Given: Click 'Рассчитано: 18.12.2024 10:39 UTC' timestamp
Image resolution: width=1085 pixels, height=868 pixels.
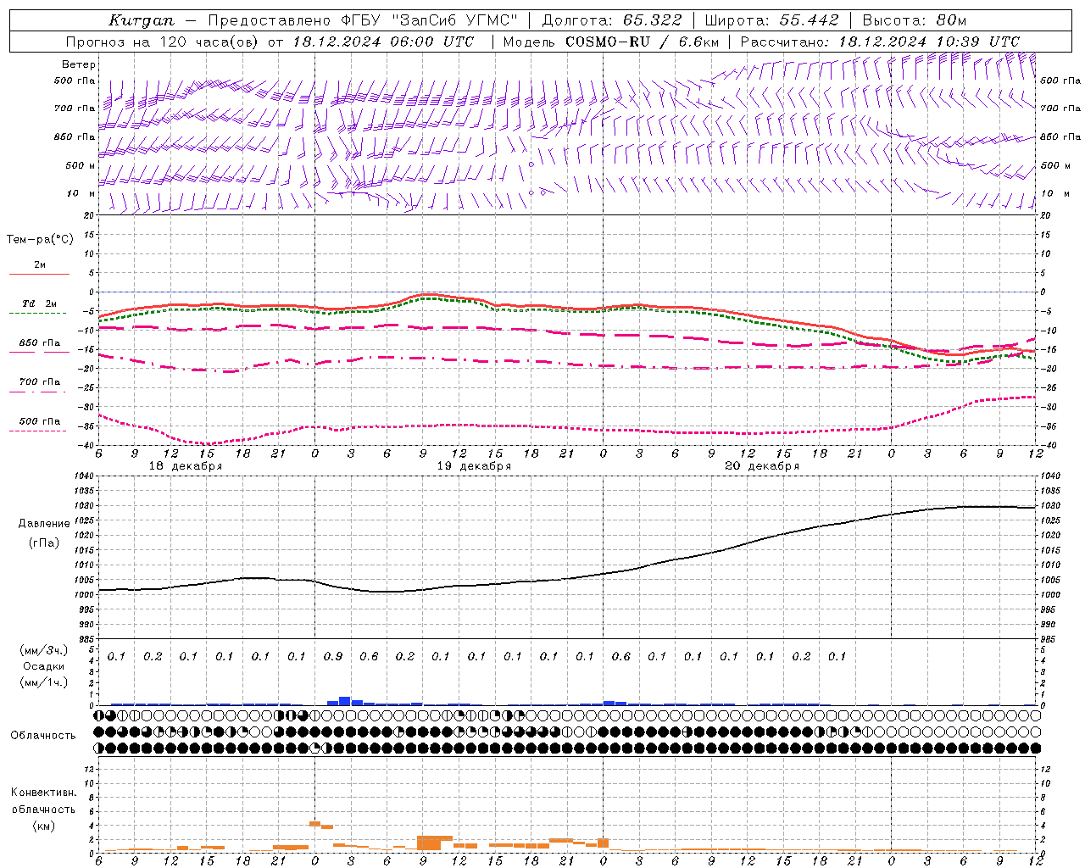Looking at the screenshot, I should tap(880, 42).
